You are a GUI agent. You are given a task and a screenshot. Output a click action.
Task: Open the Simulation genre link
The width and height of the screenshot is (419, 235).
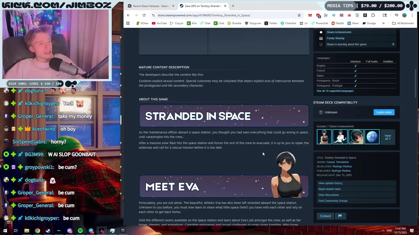(x=342, y=162)
